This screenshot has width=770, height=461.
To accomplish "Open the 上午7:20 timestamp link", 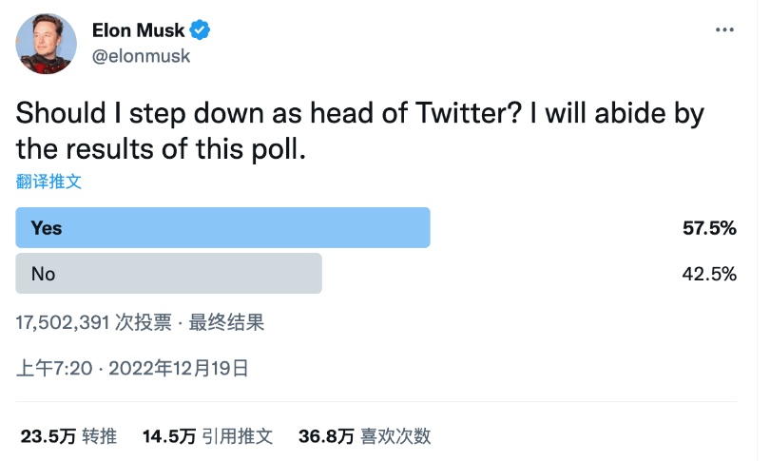I will (54, 367).
